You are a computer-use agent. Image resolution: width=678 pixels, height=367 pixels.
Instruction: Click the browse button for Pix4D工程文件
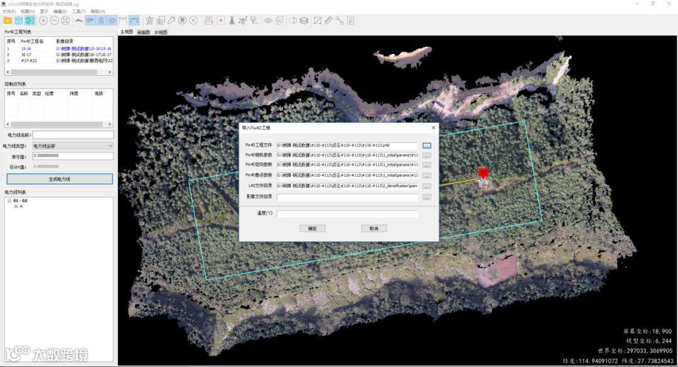[x=426, y=146]
